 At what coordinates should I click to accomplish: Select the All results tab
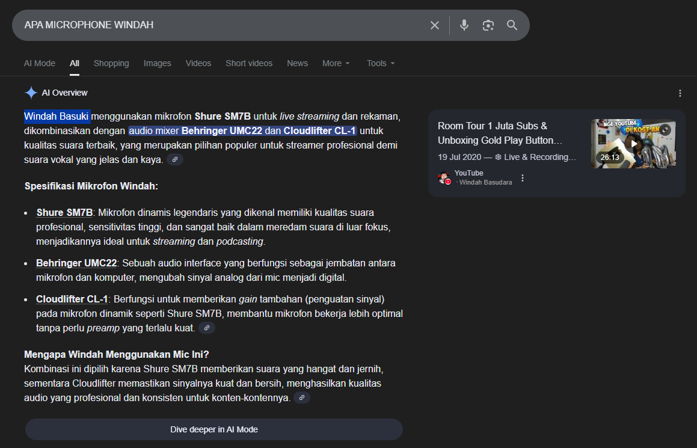[74, 63]
